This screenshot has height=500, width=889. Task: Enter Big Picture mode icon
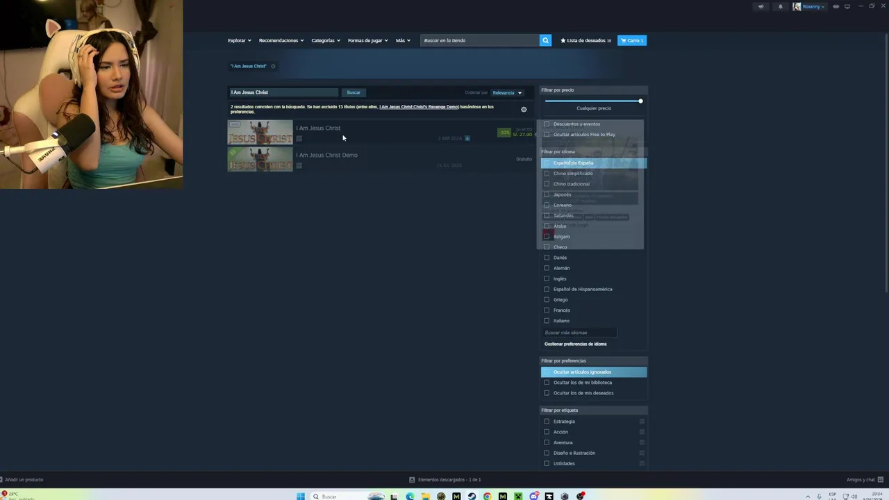[x=847, y=6]
